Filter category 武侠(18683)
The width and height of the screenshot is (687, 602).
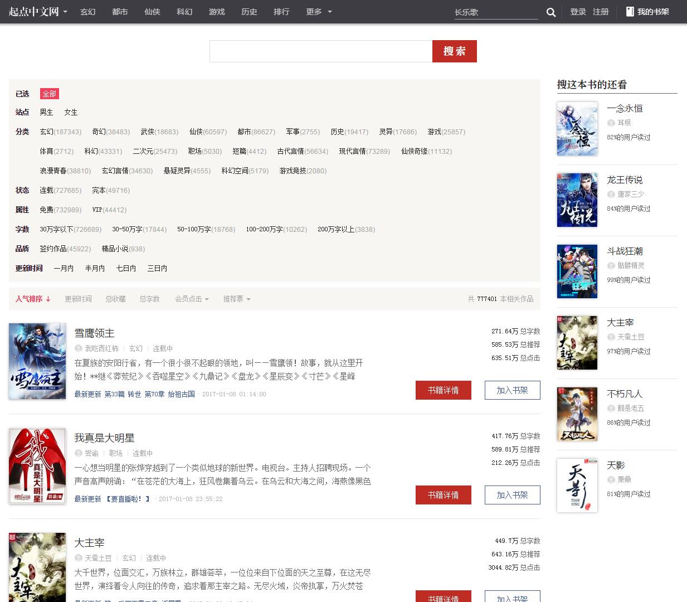click(159, 132)
